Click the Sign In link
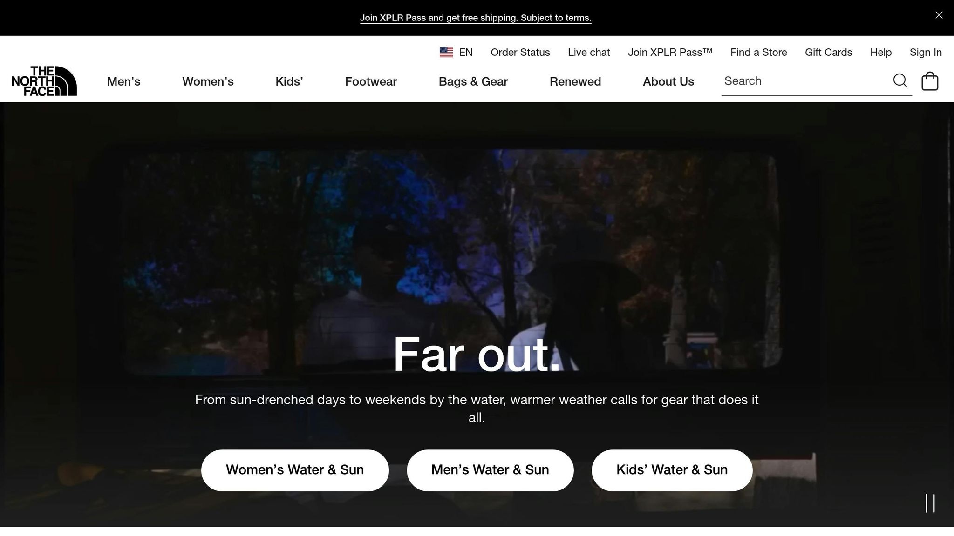Image resolution: width=954 pixels, height=536 pixels. click(926, 52)
